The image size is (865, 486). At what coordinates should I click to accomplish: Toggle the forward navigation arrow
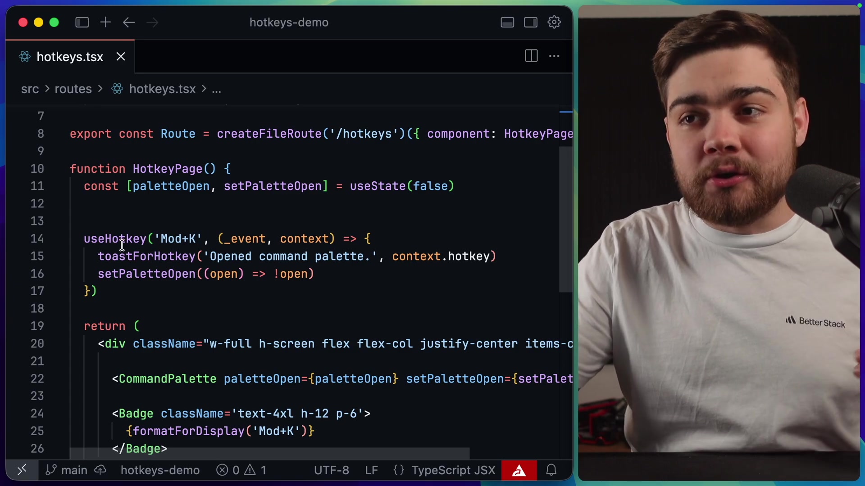click(x=152, y=22)
